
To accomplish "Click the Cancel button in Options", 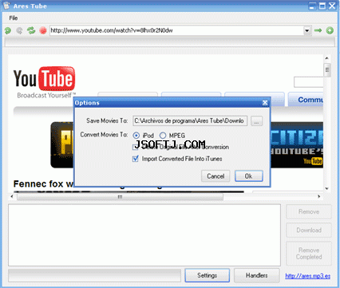I will click(215, 176).
